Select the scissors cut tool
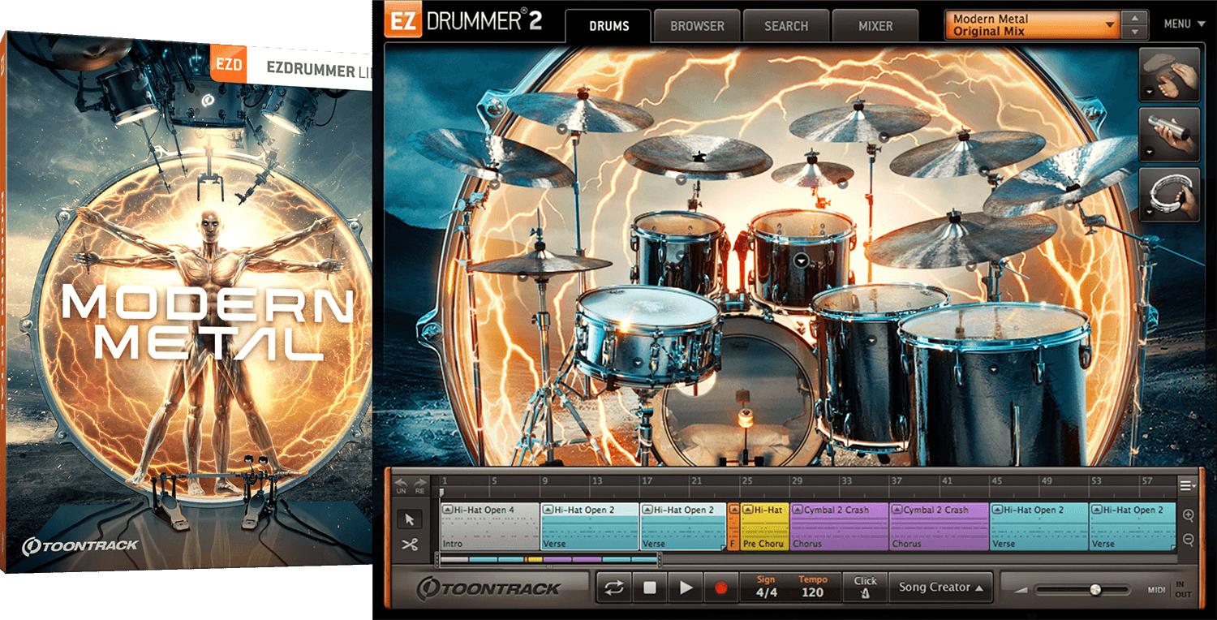 click(410, 545)
